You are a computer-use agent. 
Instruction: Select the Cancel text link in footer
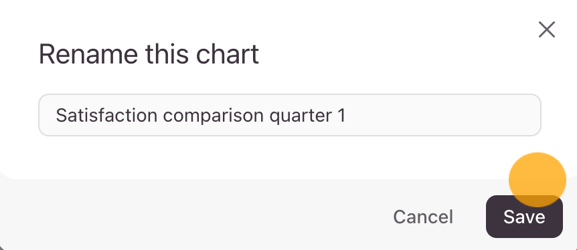click(423, 217)
